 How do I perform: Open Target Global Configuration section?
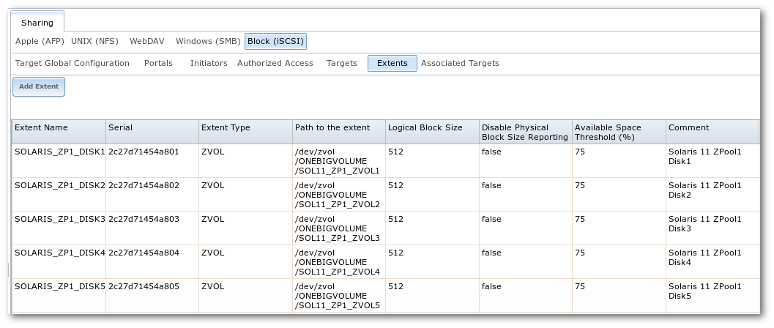point(72,64)
